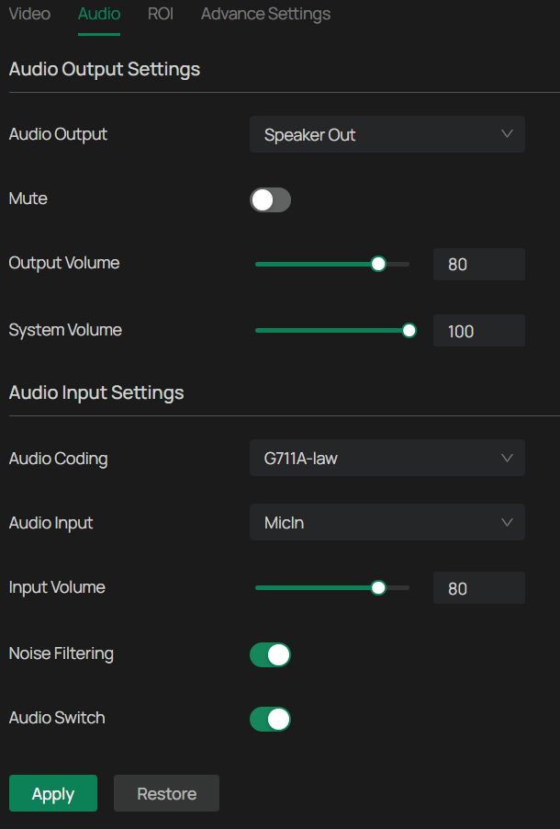Screen dimensions: 560x829
Task: Click the Audio Switch label
Action: pyautogui.click(x=57, y=718)
